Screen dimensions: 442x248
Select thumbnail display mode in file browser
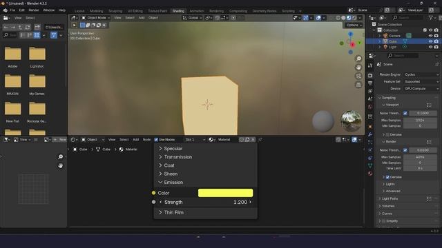37,35
